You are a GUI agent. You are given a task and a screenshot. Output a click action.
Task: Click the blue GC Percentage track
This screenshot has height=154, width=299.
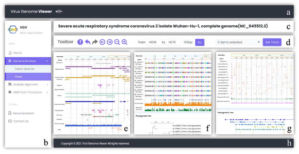coord(93,125)
